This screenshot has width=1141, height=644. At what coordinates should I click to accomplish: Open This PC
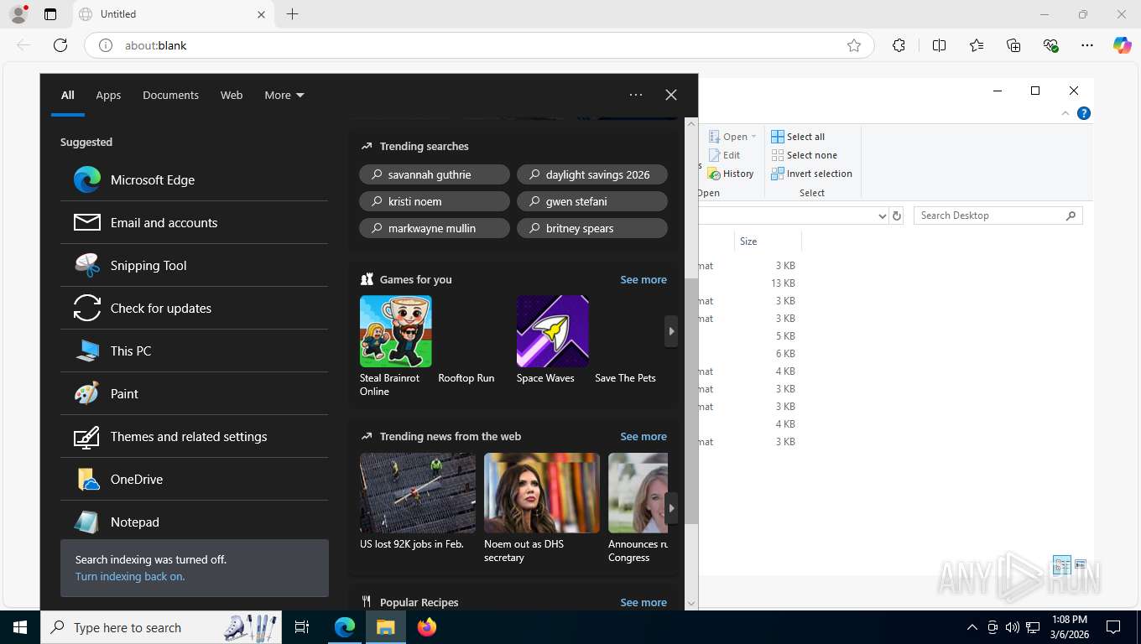coord(194,351)
